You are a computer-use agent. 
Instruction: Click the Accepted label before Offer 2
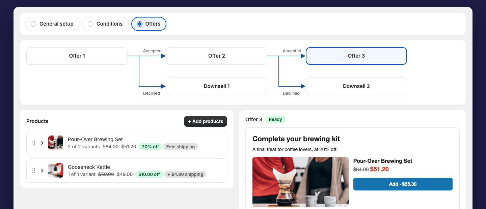tap(152, 51)
